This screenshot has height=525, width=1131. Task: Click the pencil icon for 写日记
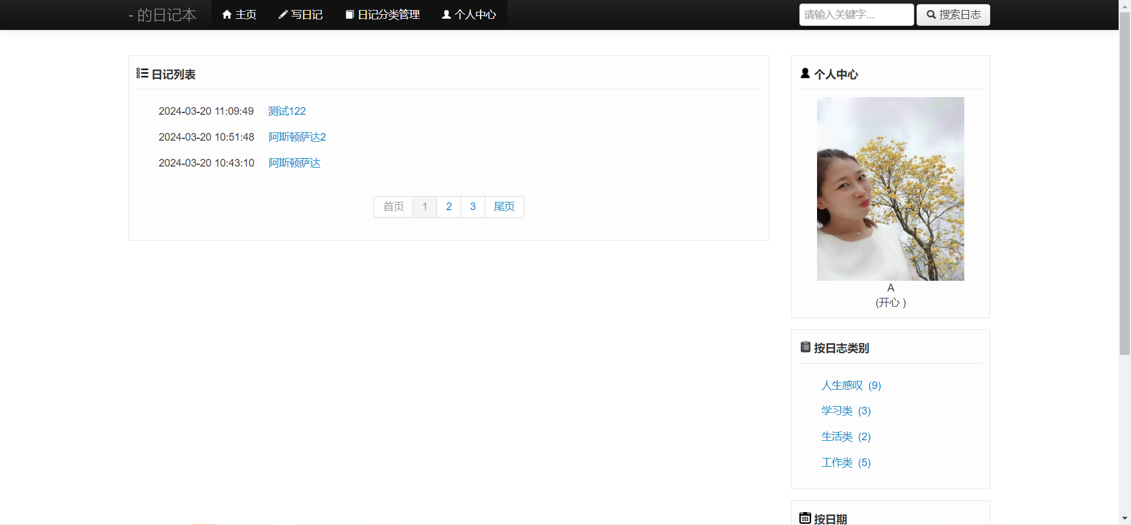(x=283, y=15)
